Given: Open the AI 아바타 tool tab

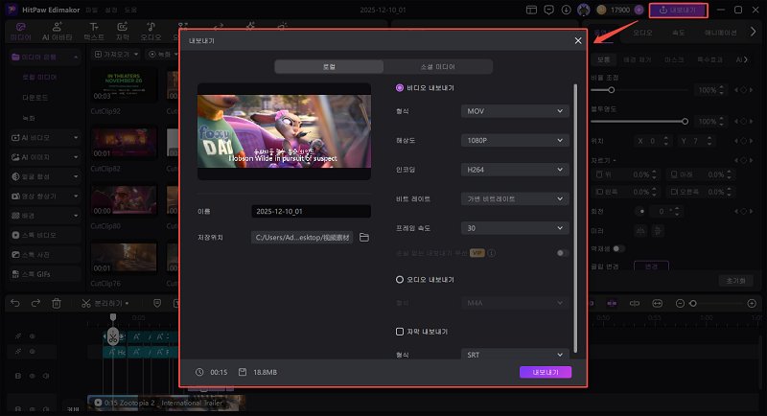Looking at the screenshot, I should 58,32.
